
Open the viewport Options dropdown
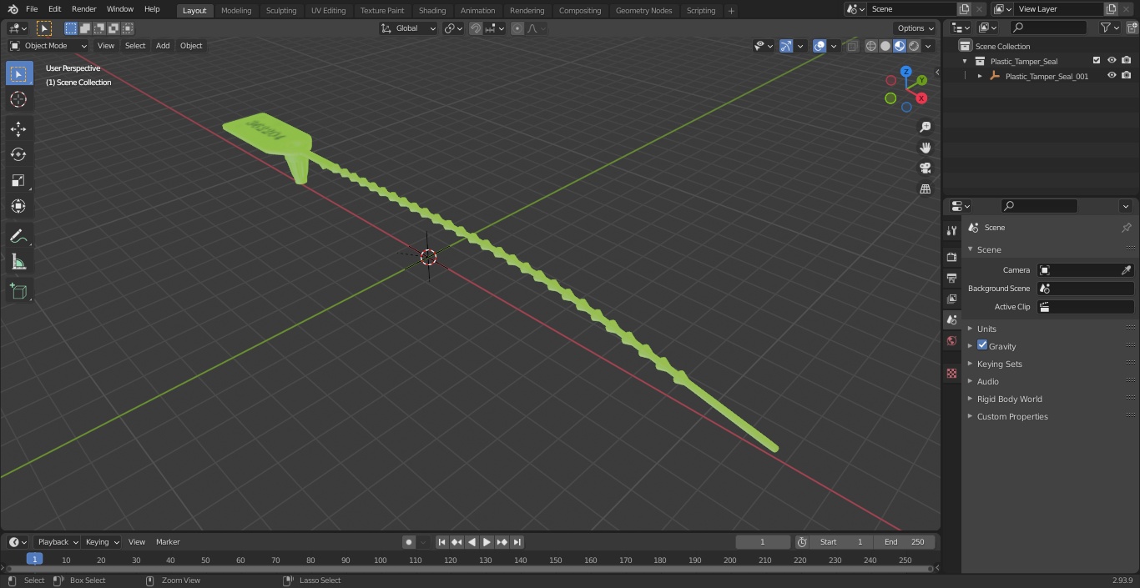point(916,28)
